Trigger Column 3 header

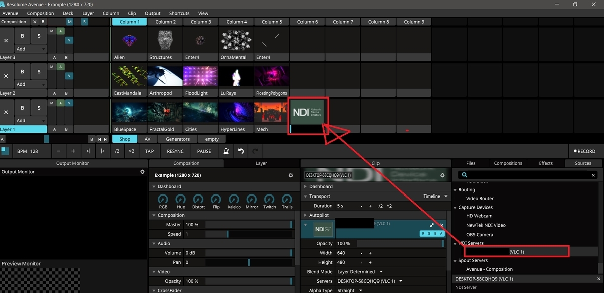pyautogui.click(x=201, y=22)
